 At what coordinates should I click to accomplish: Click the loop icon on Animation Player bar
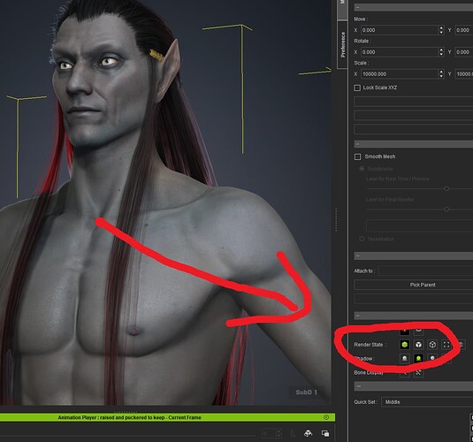[x=326, y=417]
